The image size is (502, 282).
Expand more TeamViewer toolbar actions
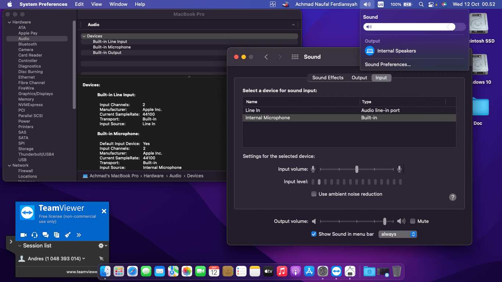coord(79,235)
